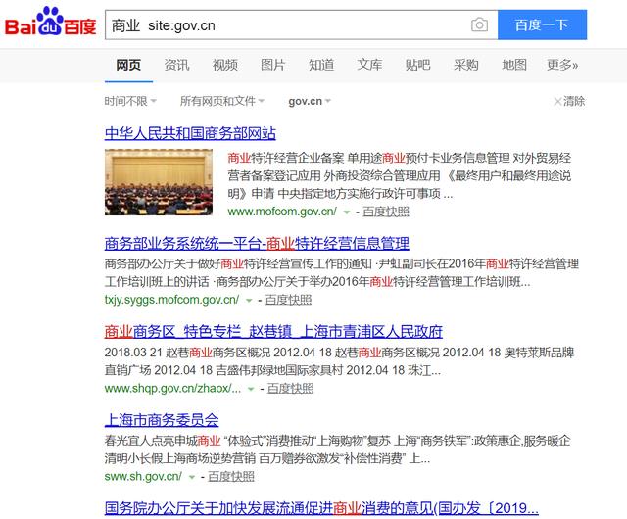Open 商务部业务系统统一平台 result link

(x=257, y=244)
